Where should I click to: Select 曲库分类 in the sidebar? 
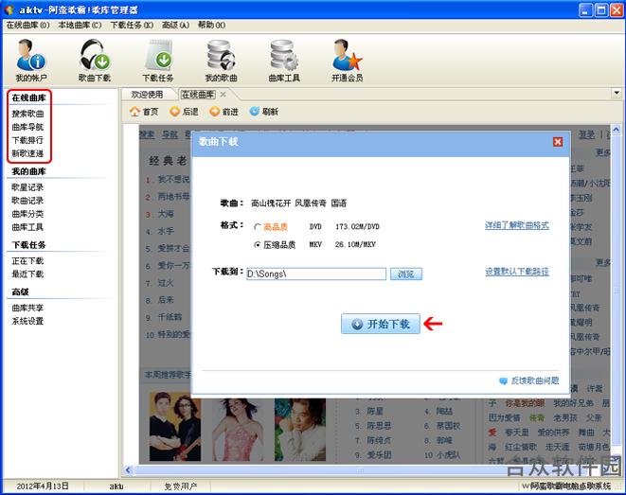coord(27,214)
